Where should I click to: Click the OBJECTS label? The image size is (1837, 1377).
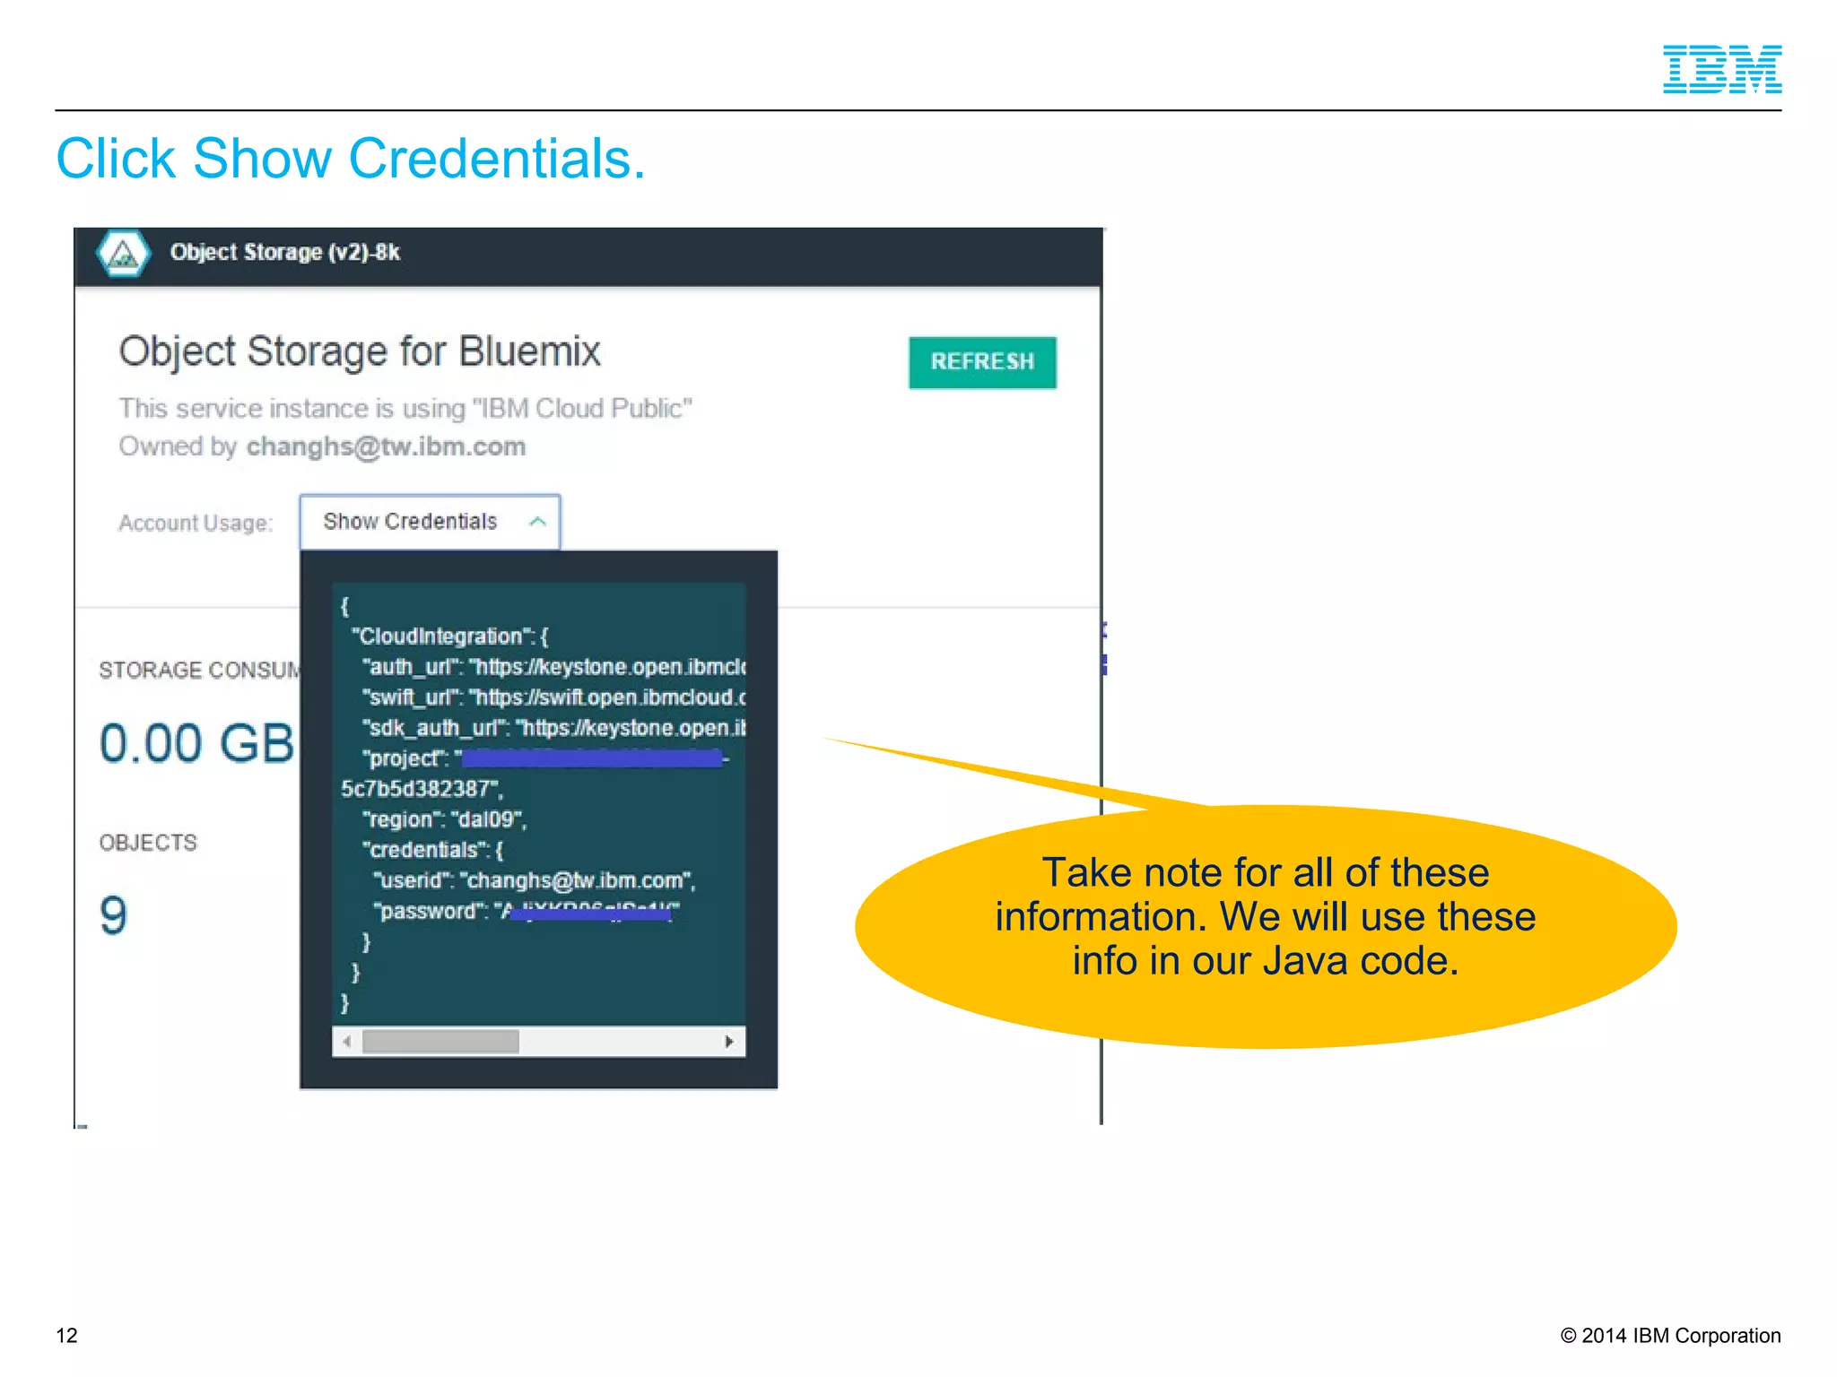point(148,843)
